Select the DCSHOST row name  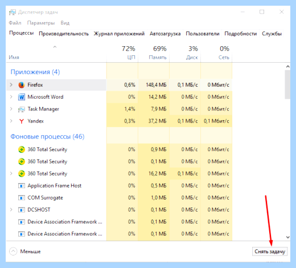39,210
